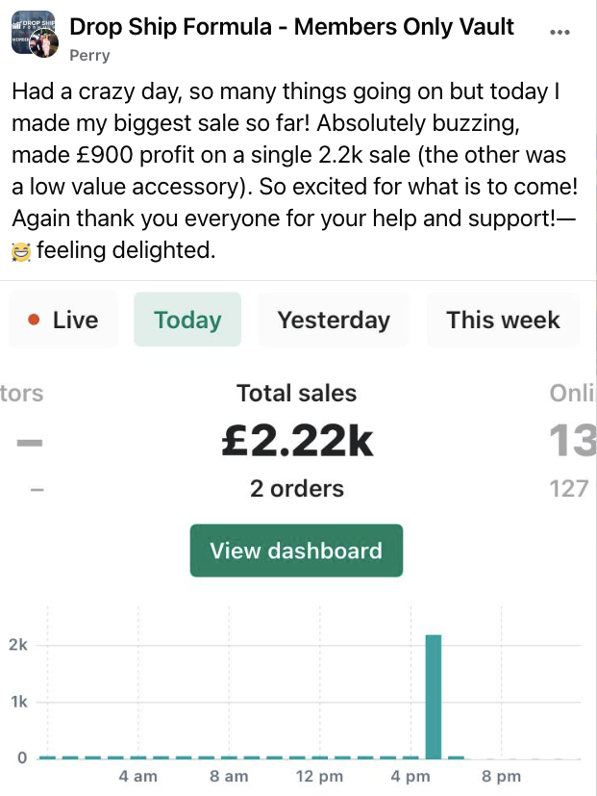Switch to the This week tab

[x=503, y=320]
